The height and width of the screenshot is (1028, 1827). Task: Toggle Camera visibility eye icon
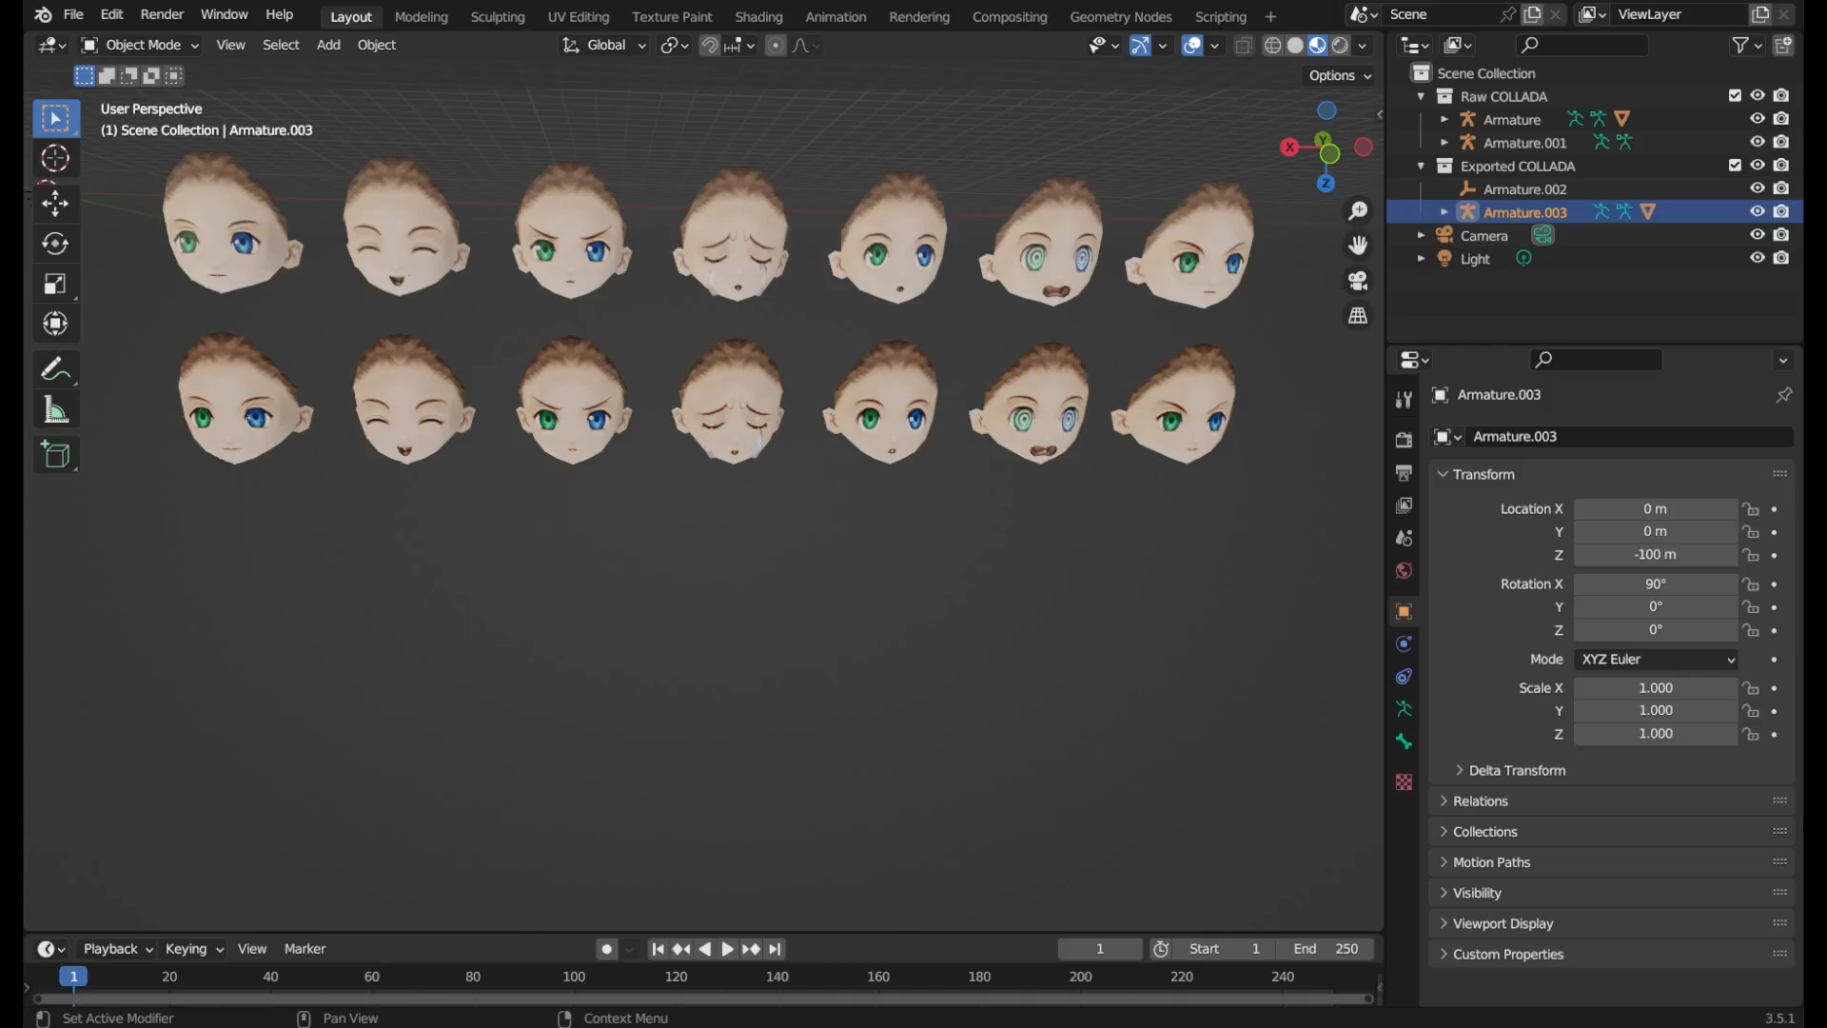coord(1757,235)
